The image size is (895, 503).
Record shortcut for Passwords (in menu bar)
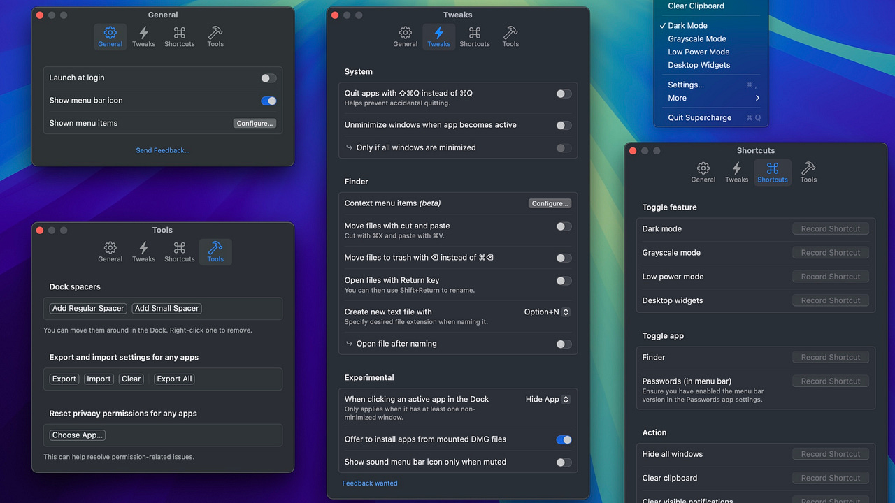[x=831, y=381]
